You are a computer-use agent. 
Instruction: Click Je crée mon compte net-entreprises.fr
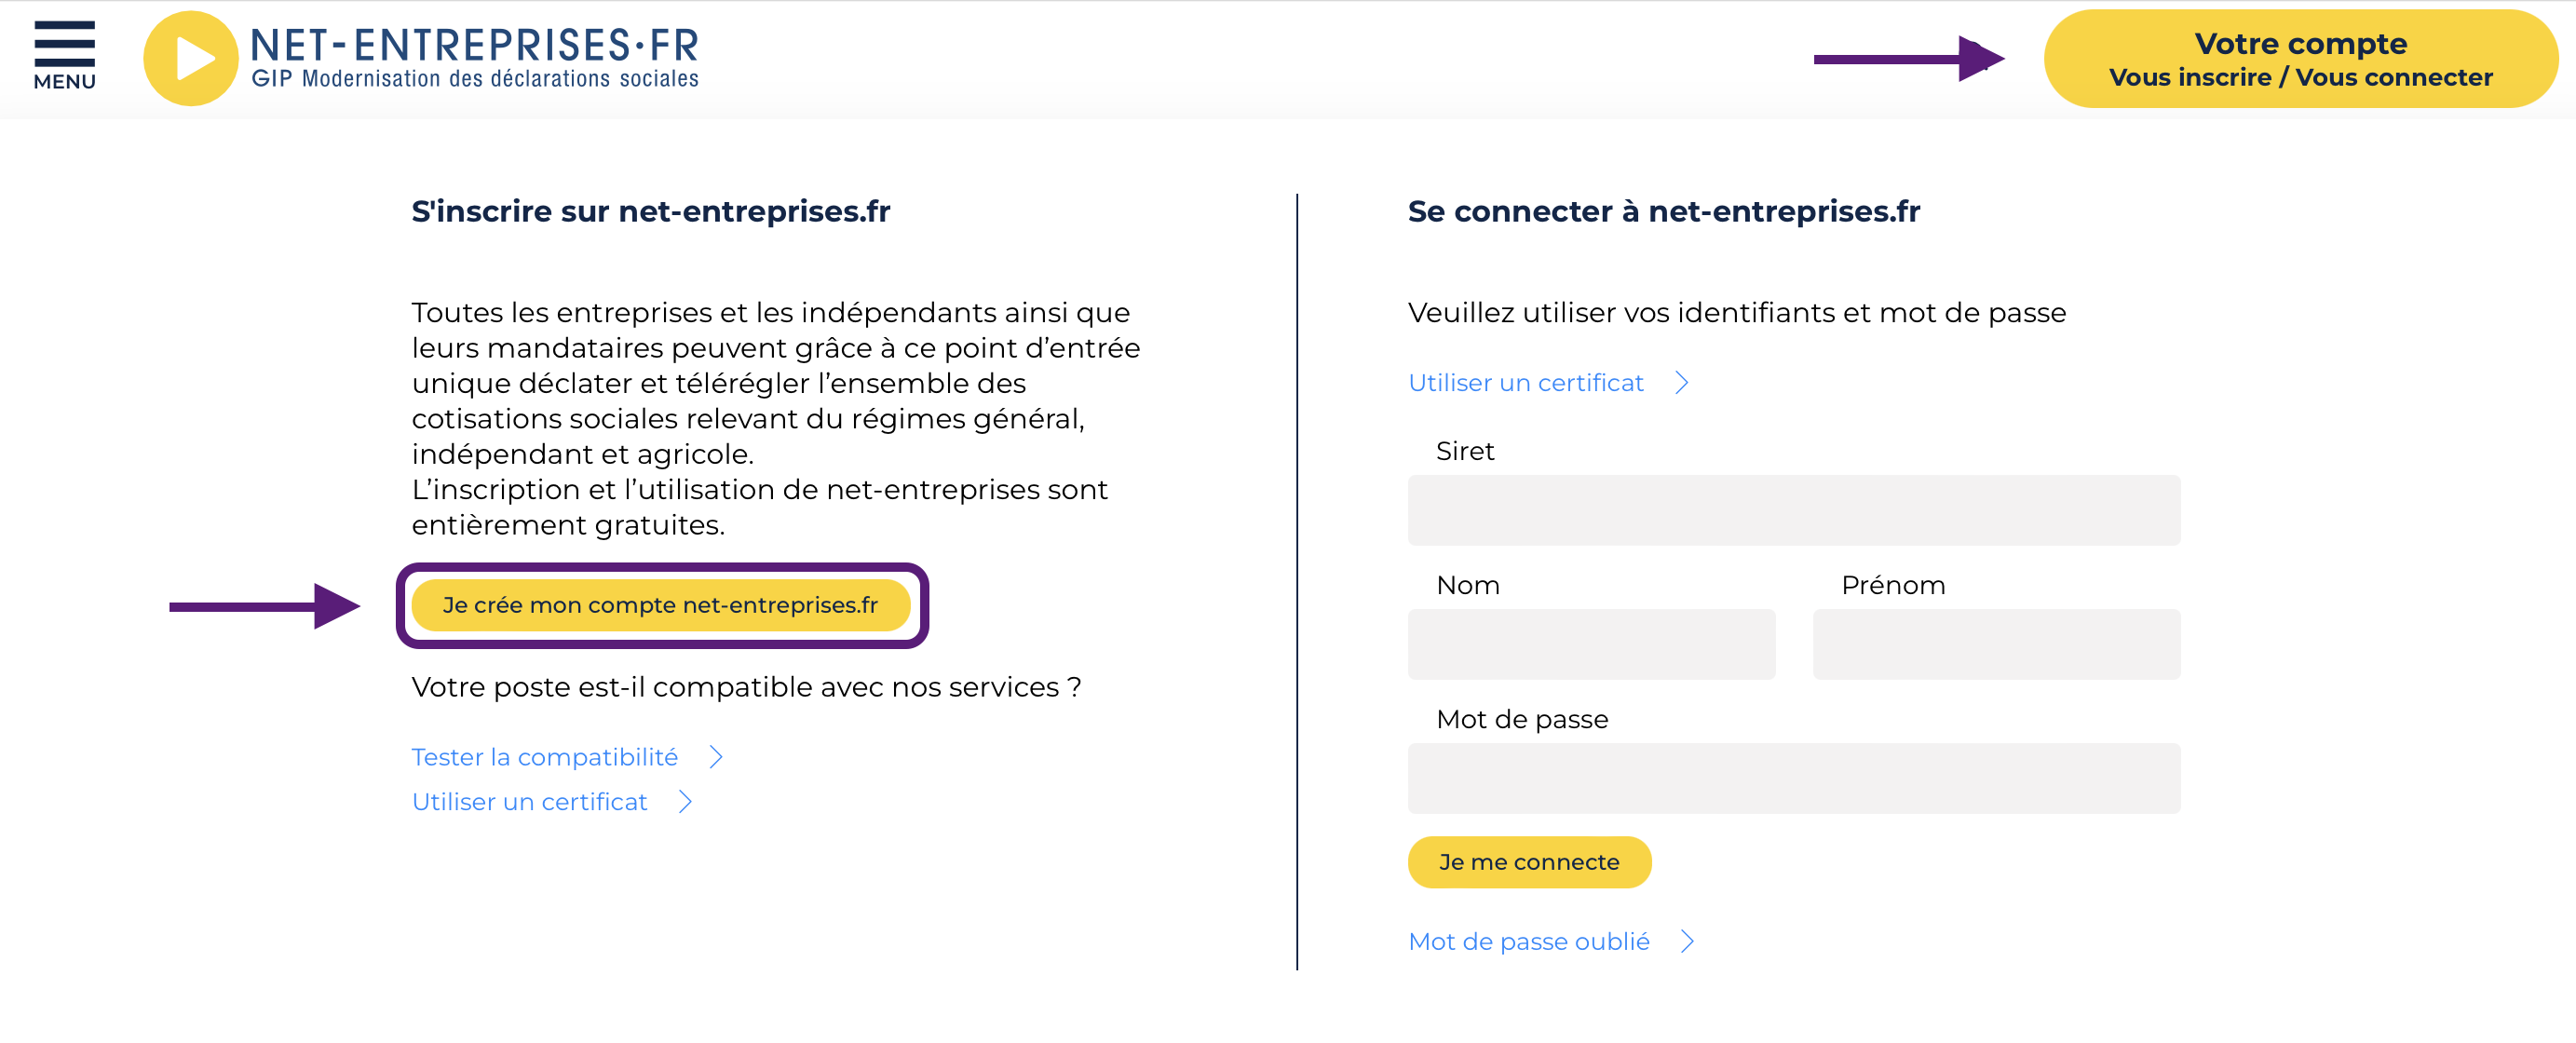point(660,605)
